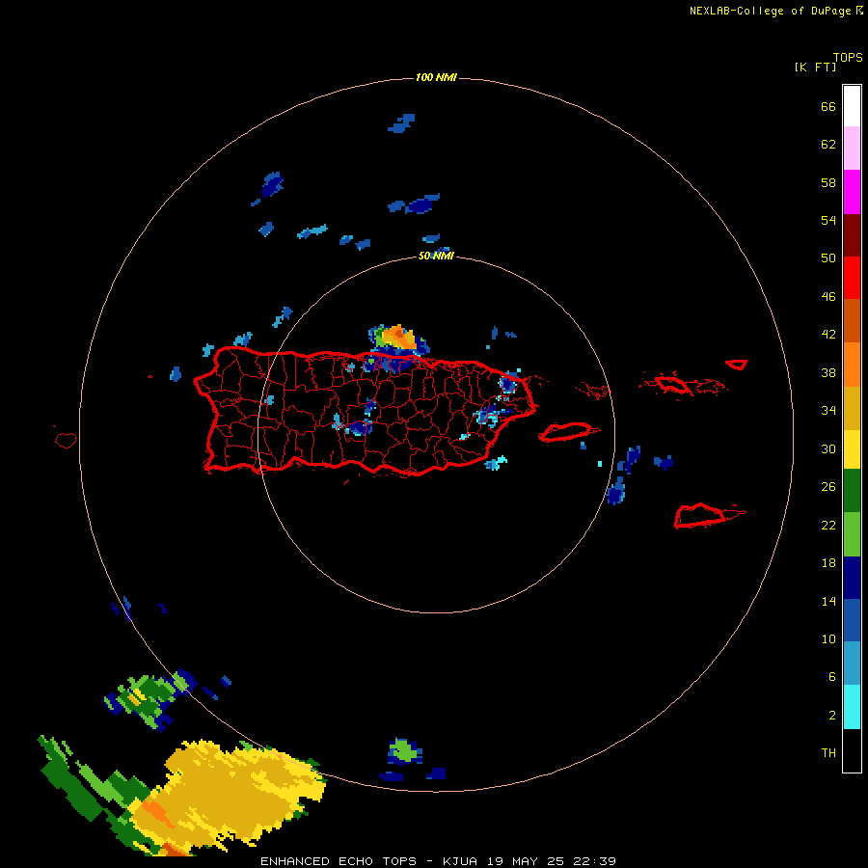Choose the bright red legend color block

click(x=852, y=278)
